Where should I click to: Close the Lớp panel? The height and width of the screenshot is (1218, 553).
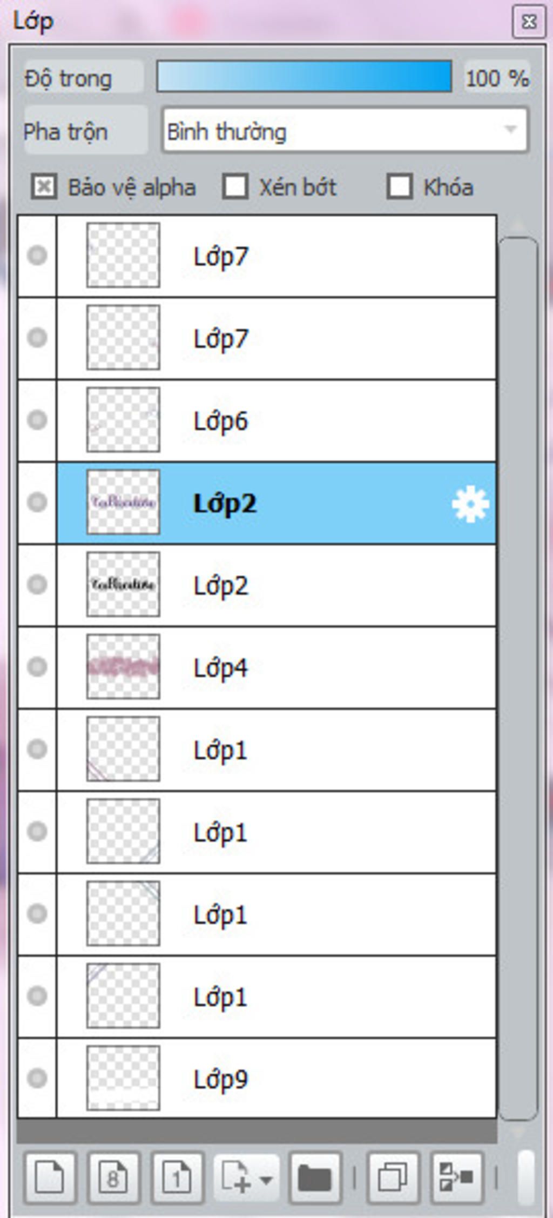(529, 22)
